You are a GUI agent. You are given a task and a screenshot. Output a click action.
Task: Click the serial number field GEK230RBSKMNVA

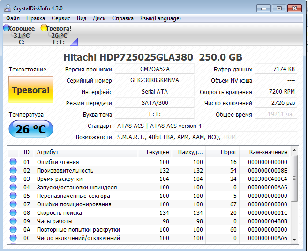155,80
